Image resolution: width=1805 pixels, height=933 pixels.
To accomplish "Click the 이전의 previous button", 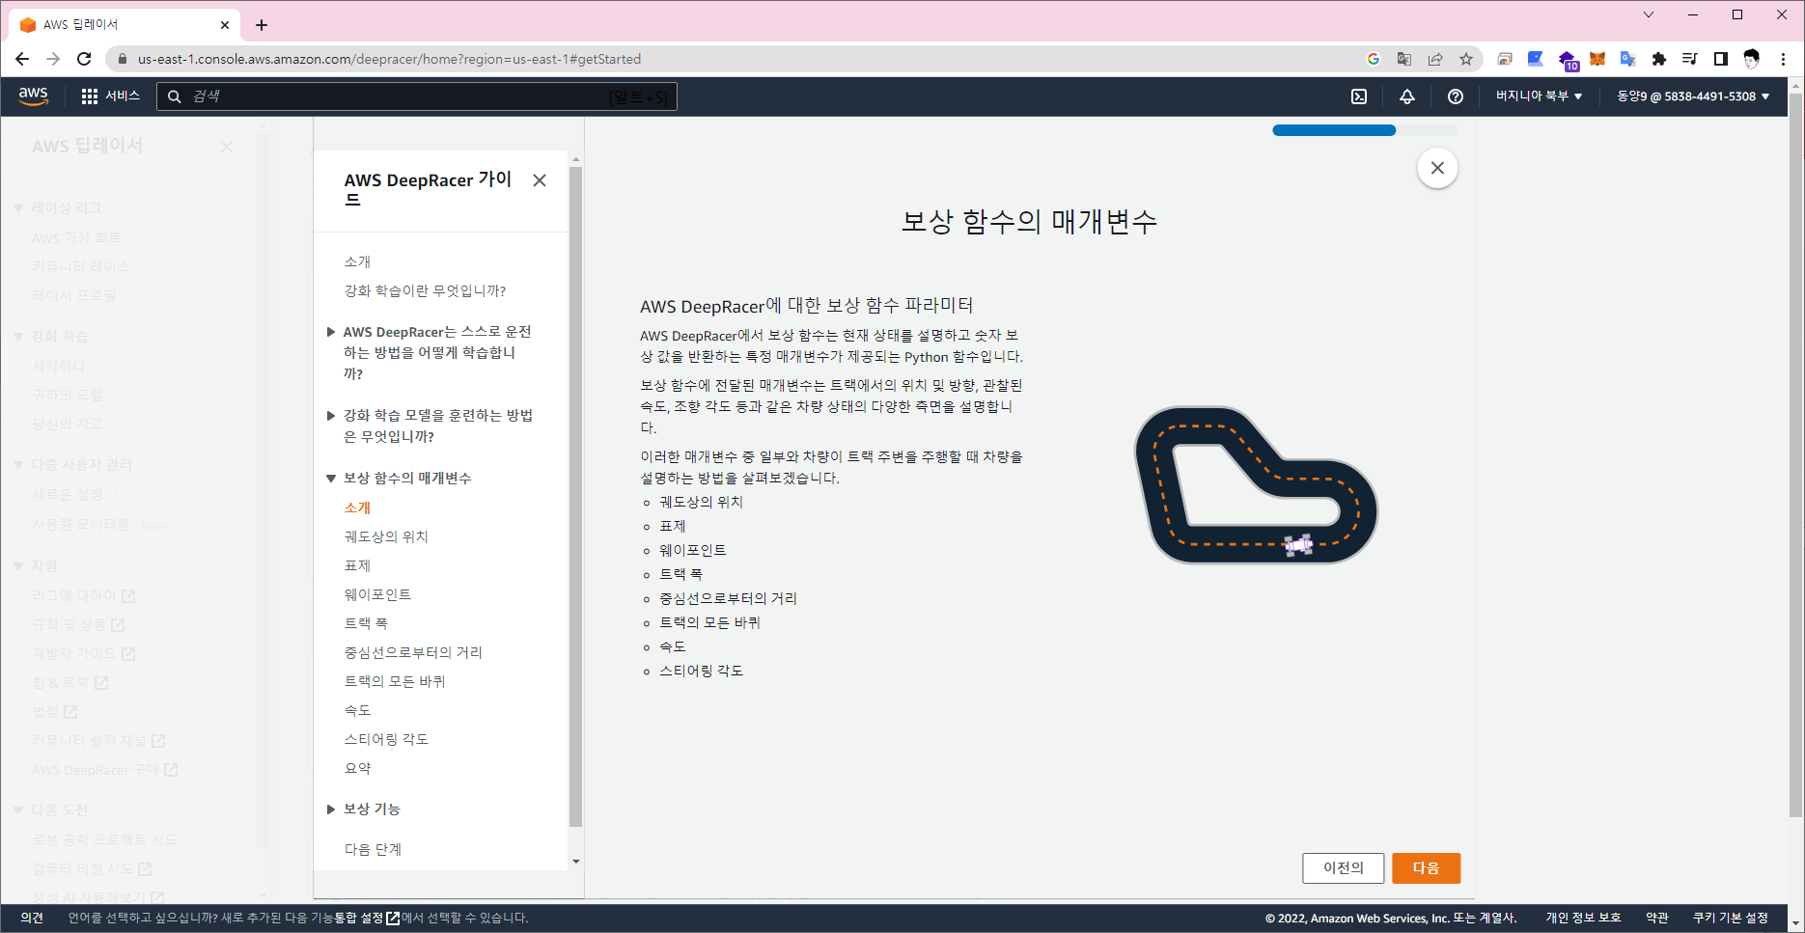I will click(1343, 867).
